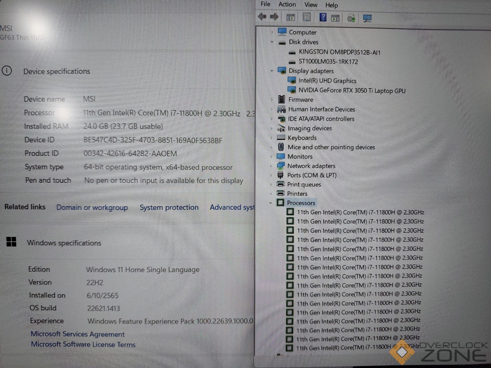Click the Edition value Windows 11 Home Single Language
This screenshot has height=368, width=491.
click(x=143, y=270)
